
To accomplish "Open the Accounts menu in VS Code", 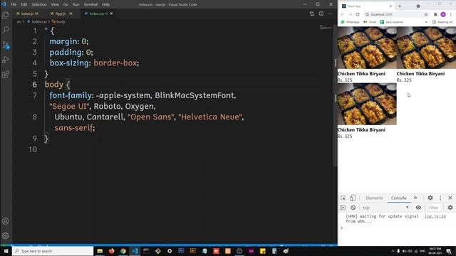I will coord(6,221).
